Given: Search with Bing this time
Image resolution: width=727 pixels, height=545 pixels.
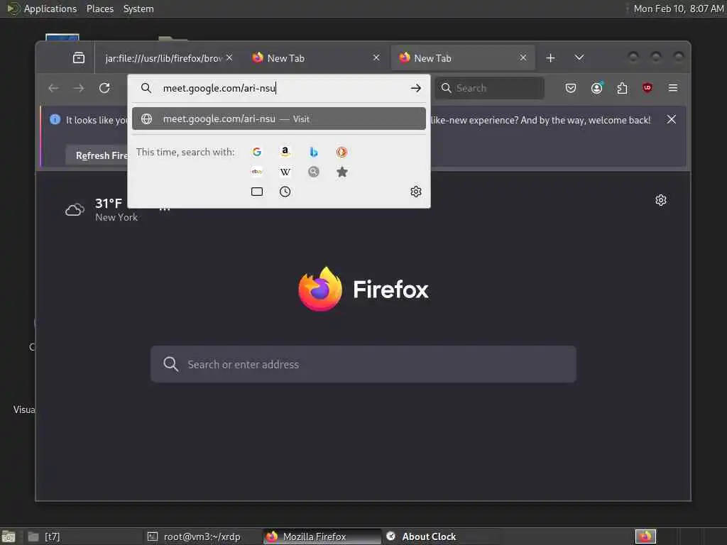Looking at the screenshot, I should click(313, 152).
